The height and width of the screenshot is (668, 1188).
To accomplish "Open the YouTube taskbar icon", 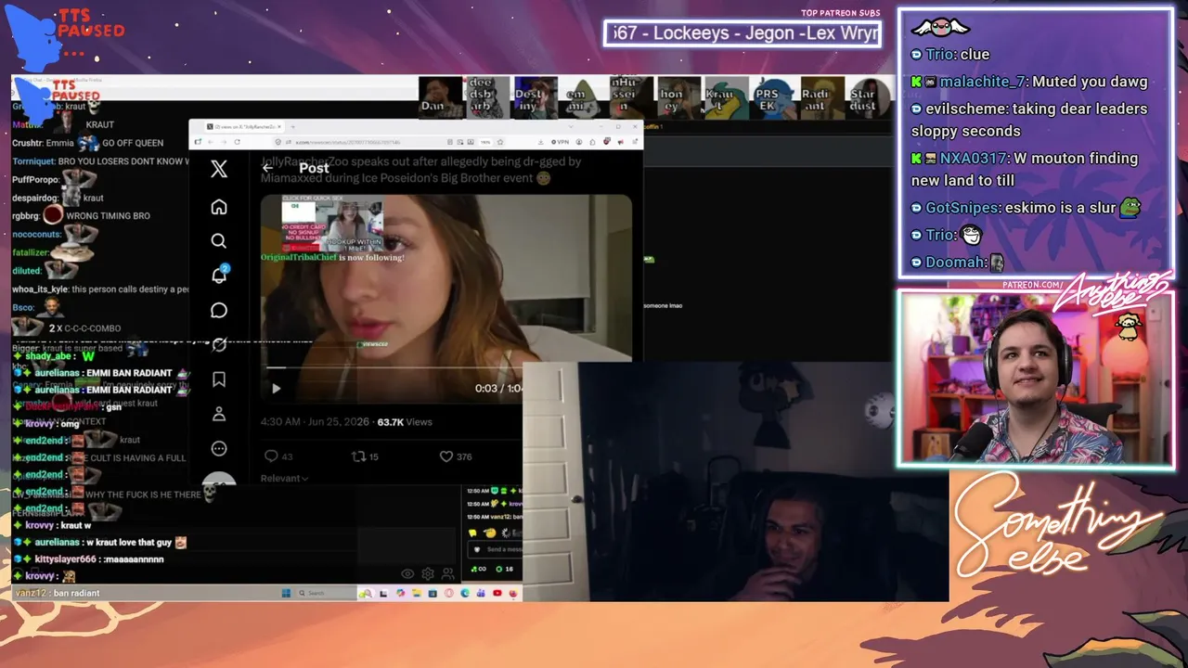I will pos(497,594).
